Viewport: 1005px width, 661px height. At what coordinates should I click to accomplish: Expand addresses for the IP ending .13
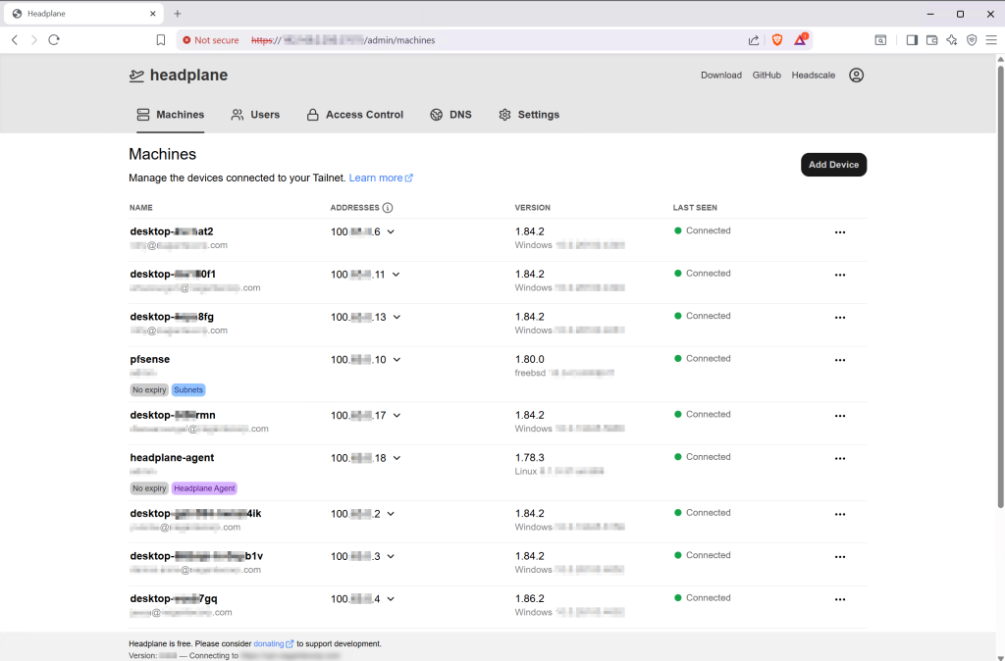coord(397,317)
